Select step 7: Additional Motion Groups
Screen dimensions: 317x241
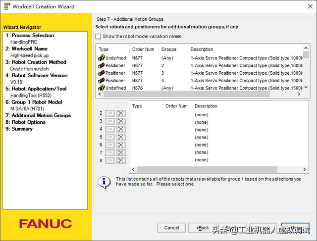click(38, 115)
